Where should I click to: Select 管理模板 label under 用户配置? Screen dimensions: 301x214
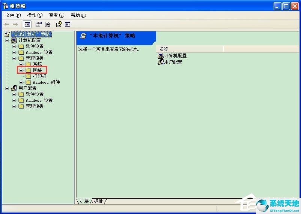pyautogui.click(x=35, y=106)
